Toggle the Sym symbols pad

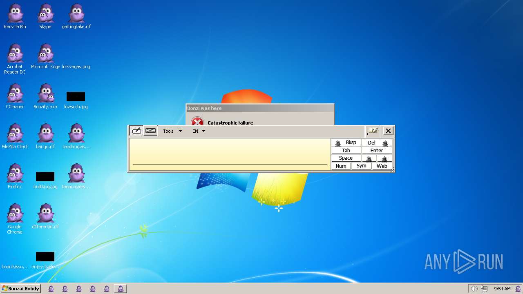(x=362, y=166)
